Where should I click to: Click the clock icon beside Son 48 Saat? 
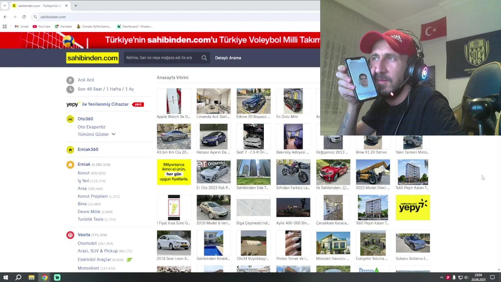70,89
